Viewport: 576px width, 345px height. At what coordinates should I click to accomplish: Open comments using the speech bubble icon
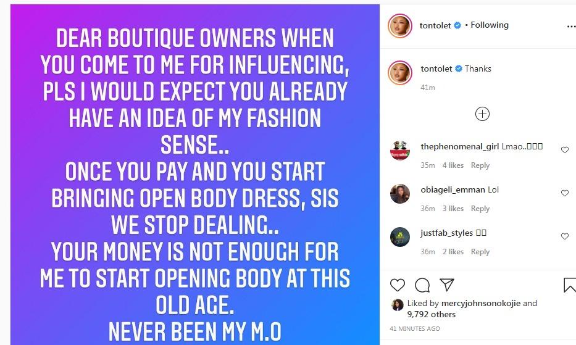[x=422, y=285]
